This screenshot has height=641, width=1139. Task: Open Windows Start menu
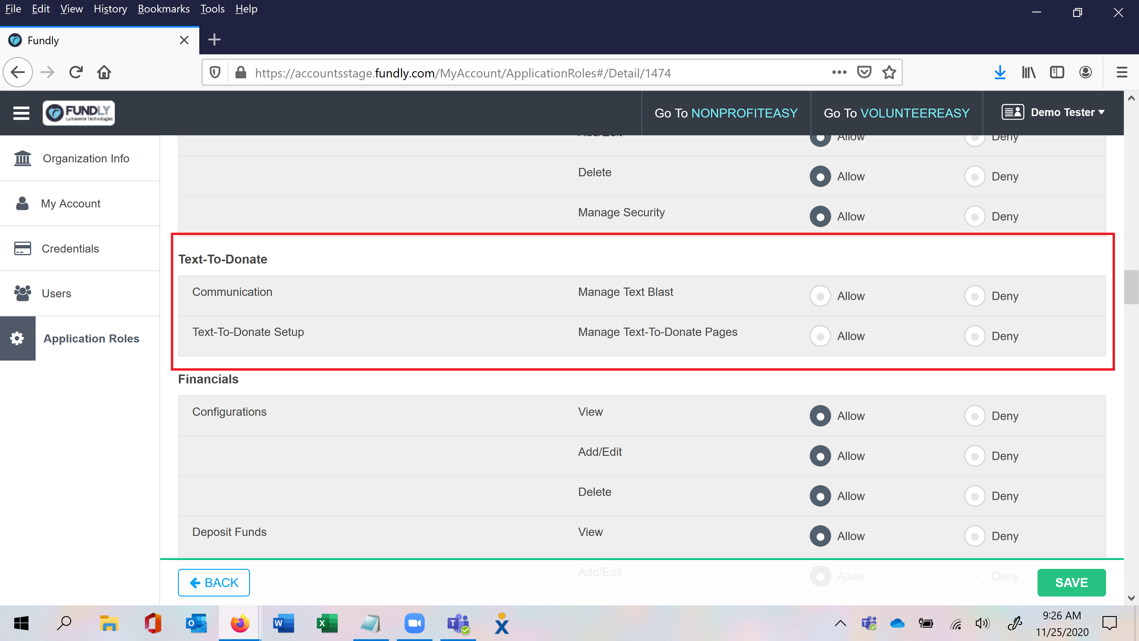(21, 623)
